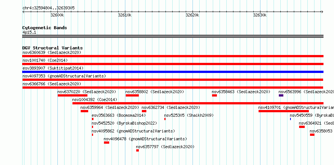Click the nsv4109701 red variant bar

[284, 111]
